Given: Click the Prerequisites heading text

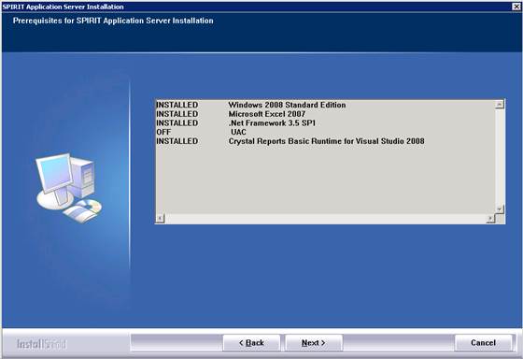Looking at the screenshot, I should point(113,21).
